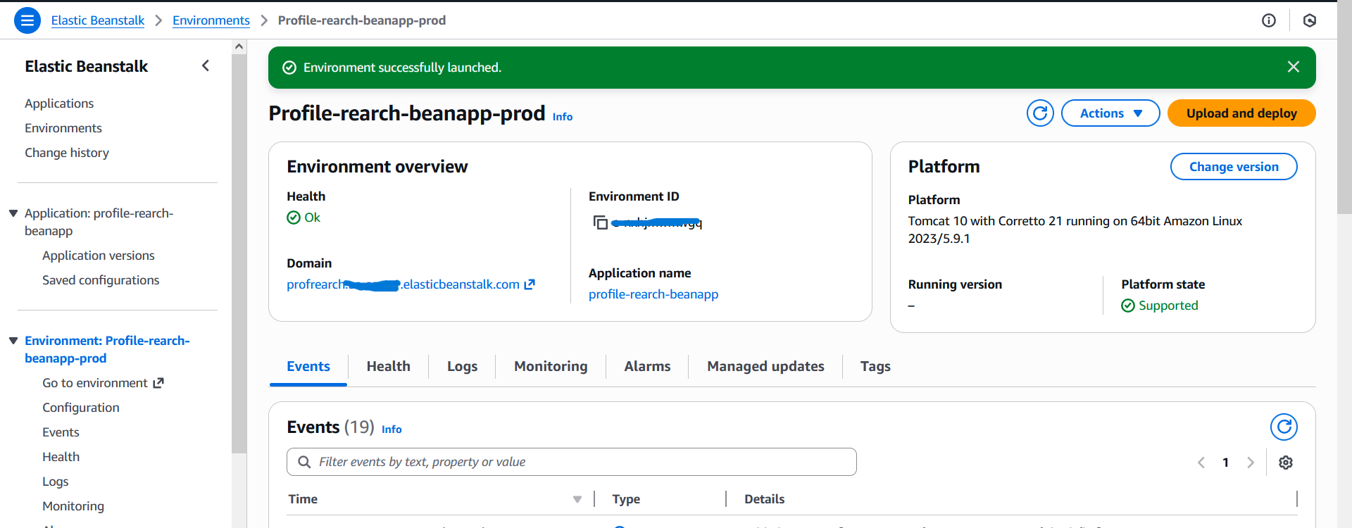Click Info link beside Events heading

392,429
